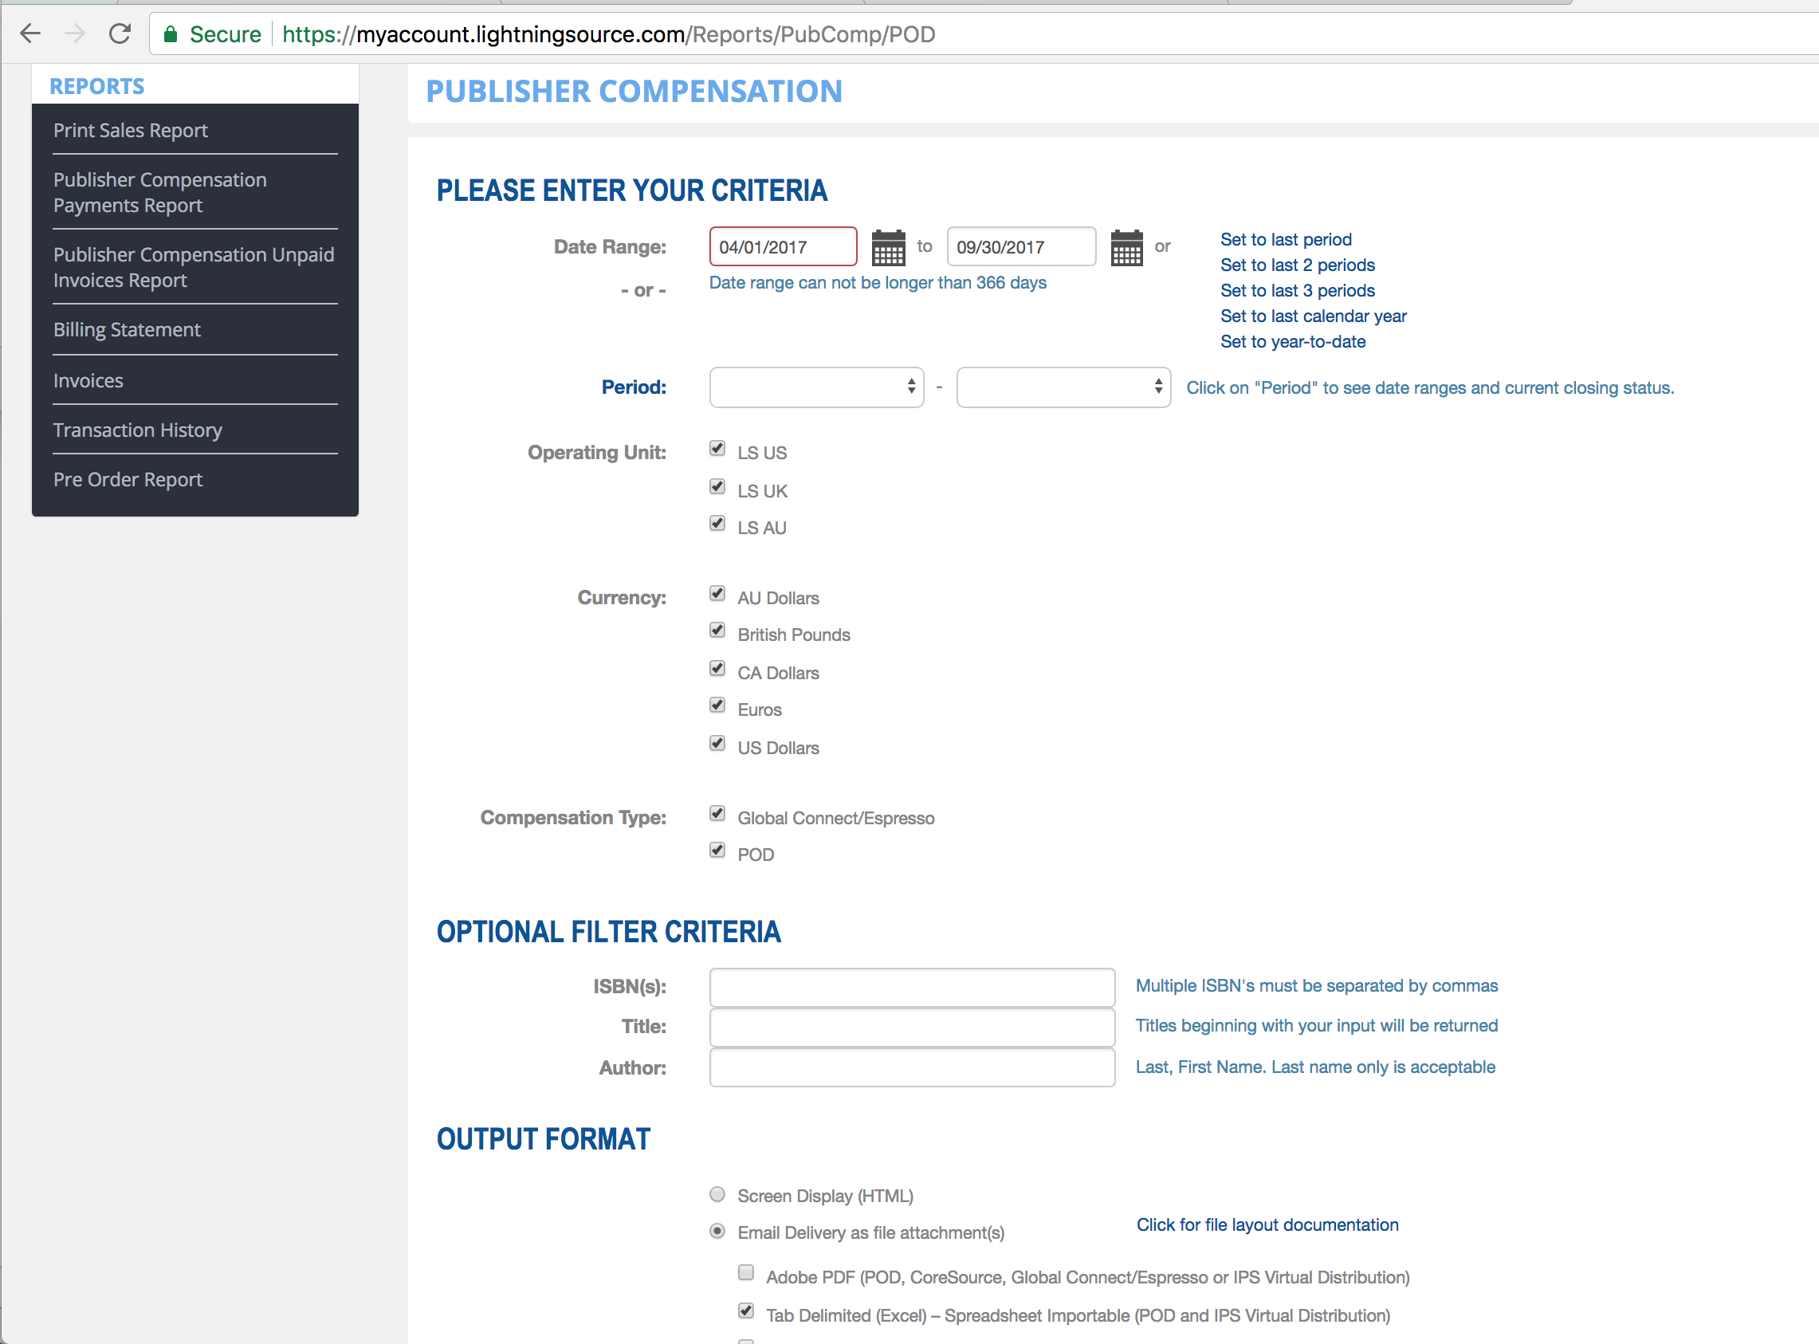Image resolution: width=1819 pixels, height=1344 pixels.
Task: Click the browser forward arrow
Action: [75, 33]
